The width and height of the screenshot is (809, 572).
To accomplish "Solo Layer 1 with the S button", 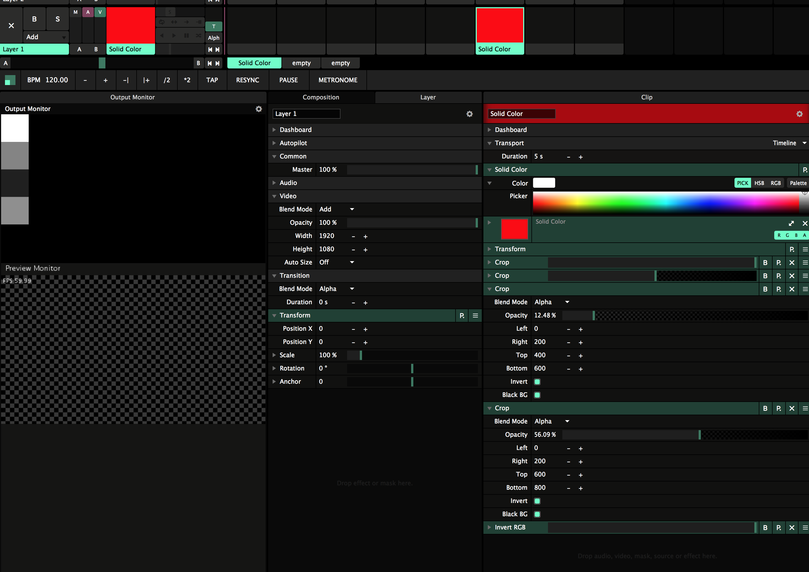I will [x=57, y=19].
